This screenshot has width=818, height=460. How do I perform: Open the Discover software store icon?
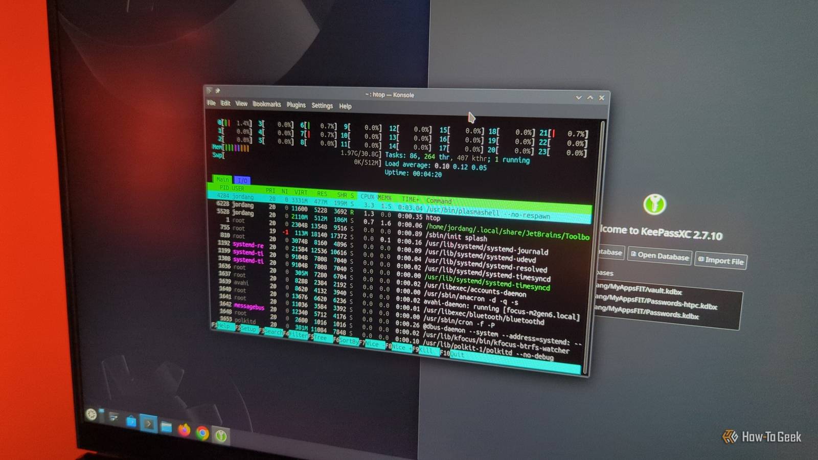(131, 421)
